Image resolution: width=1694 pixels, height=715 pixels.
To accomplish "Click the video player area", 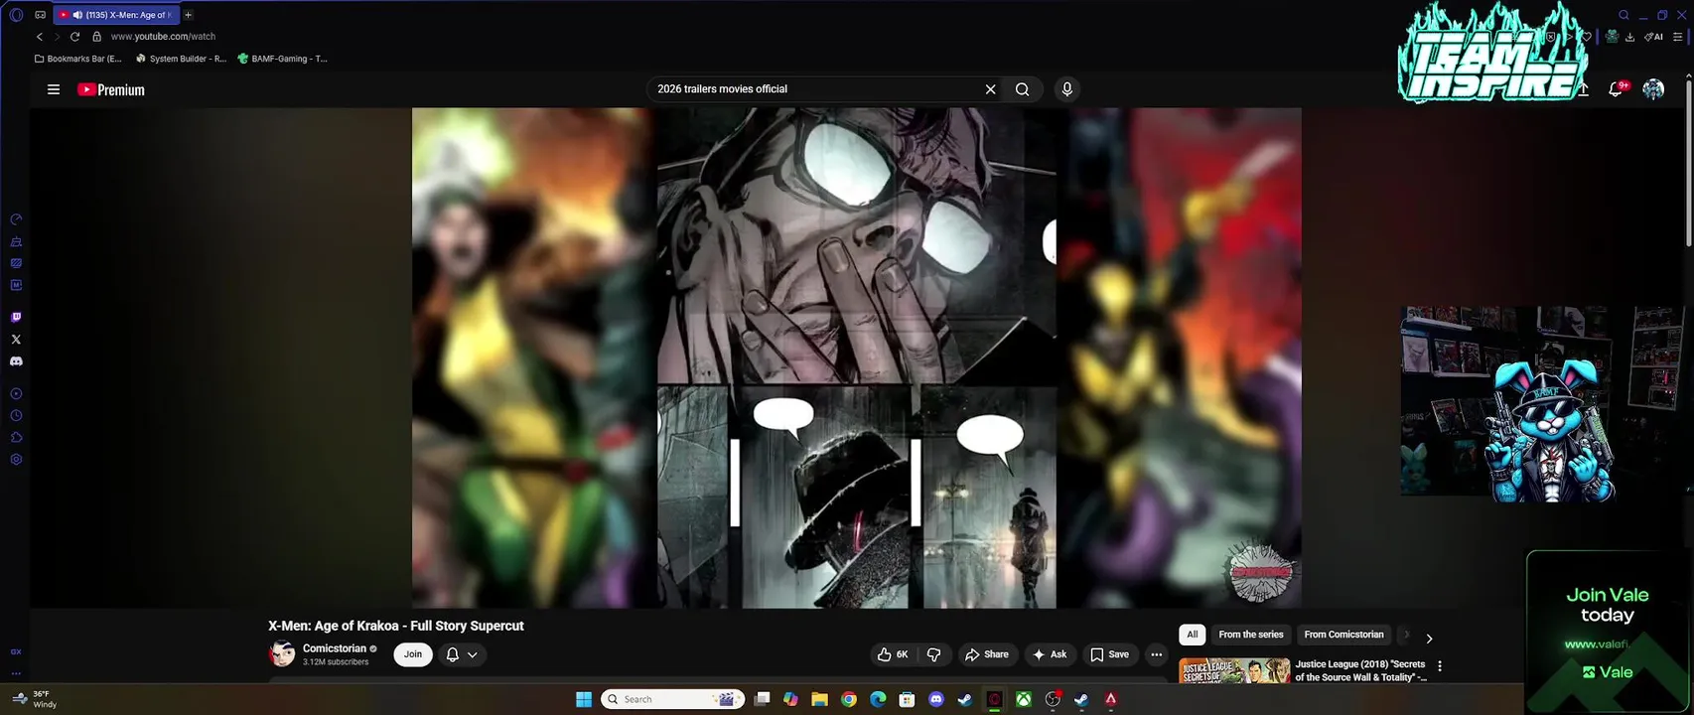I will [856, 357].
